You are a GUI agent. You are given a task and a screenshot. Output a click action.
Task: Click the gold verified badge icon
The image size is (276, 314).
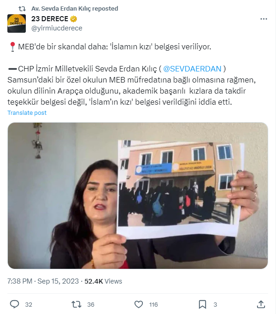pos(74,19)
